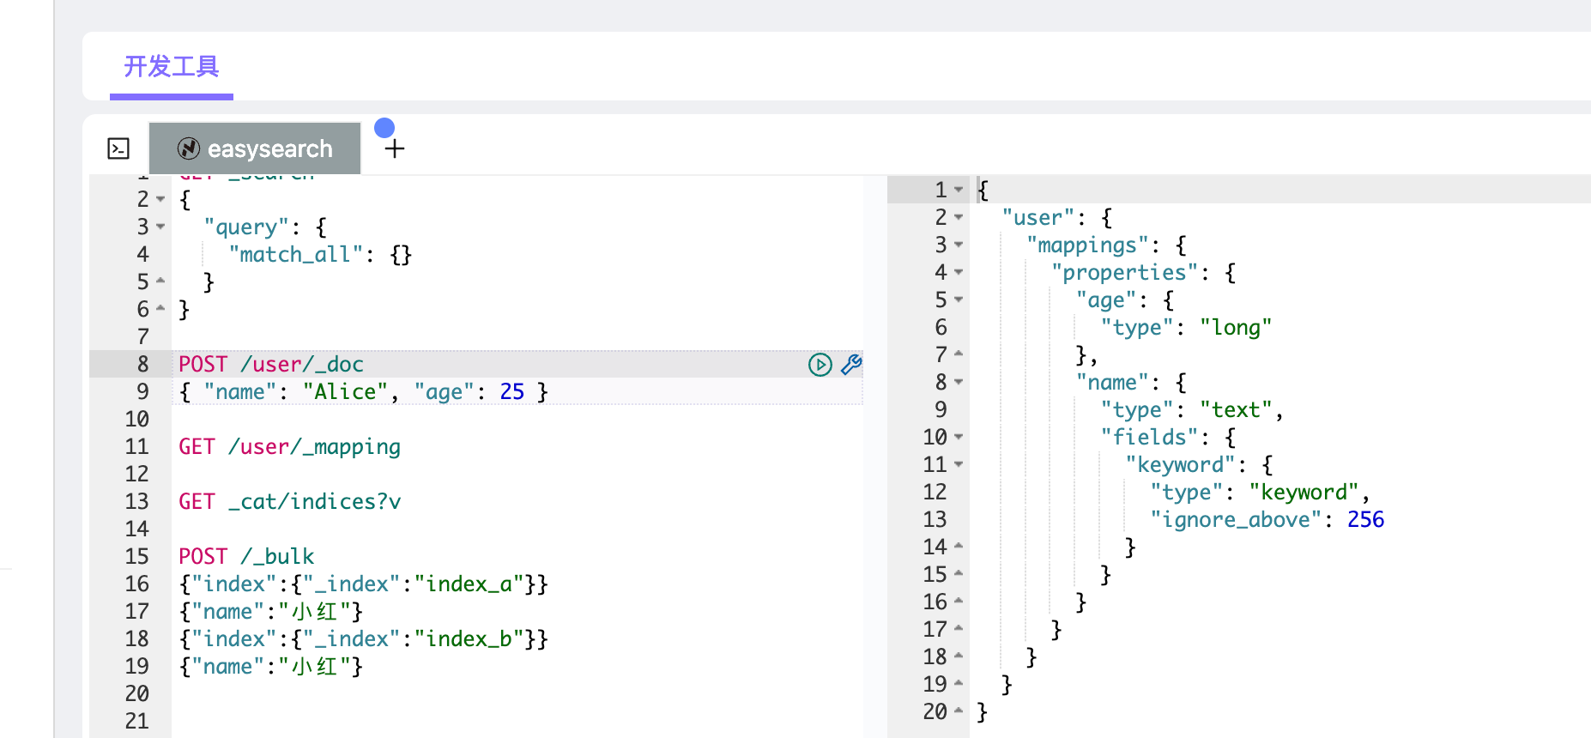Toggle closing fold arrow at response line 14
Screen dimensions: 1591x738
[959, 546]
